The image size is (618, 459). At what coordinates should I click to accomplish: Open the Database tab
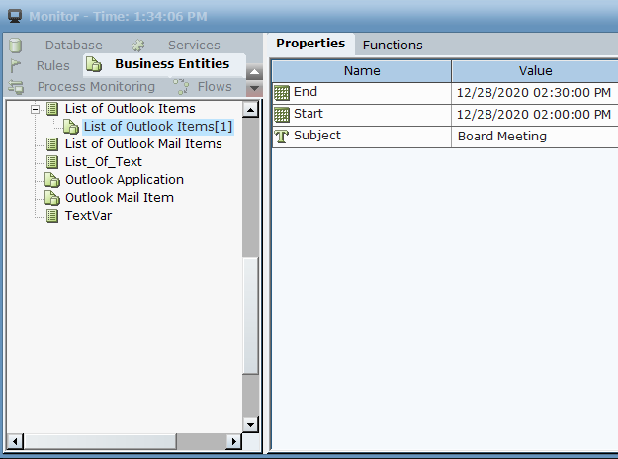[x=73, y=45]
